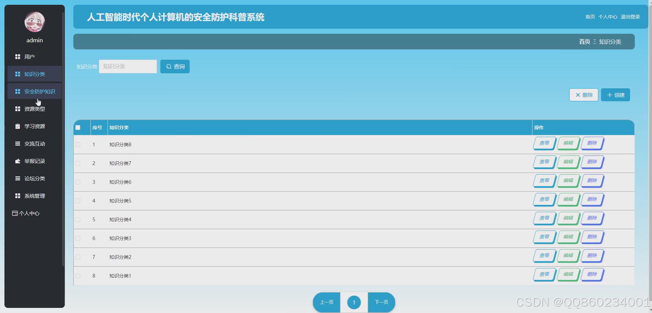Click the list icon beside 论坛分类
Screen dimensions: 652x313
[18, 178]
